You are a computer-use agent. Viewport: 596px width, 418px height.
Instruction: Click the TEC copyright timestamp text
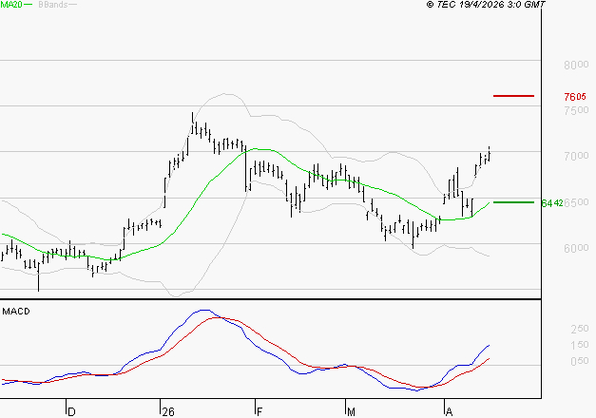point(486,5)
